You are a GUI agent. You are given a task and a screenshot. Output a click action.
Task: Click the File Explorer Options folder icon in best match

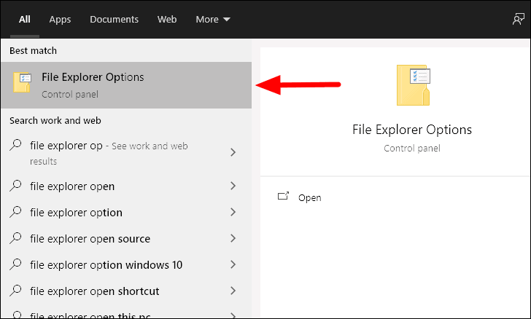click(22, 82)
